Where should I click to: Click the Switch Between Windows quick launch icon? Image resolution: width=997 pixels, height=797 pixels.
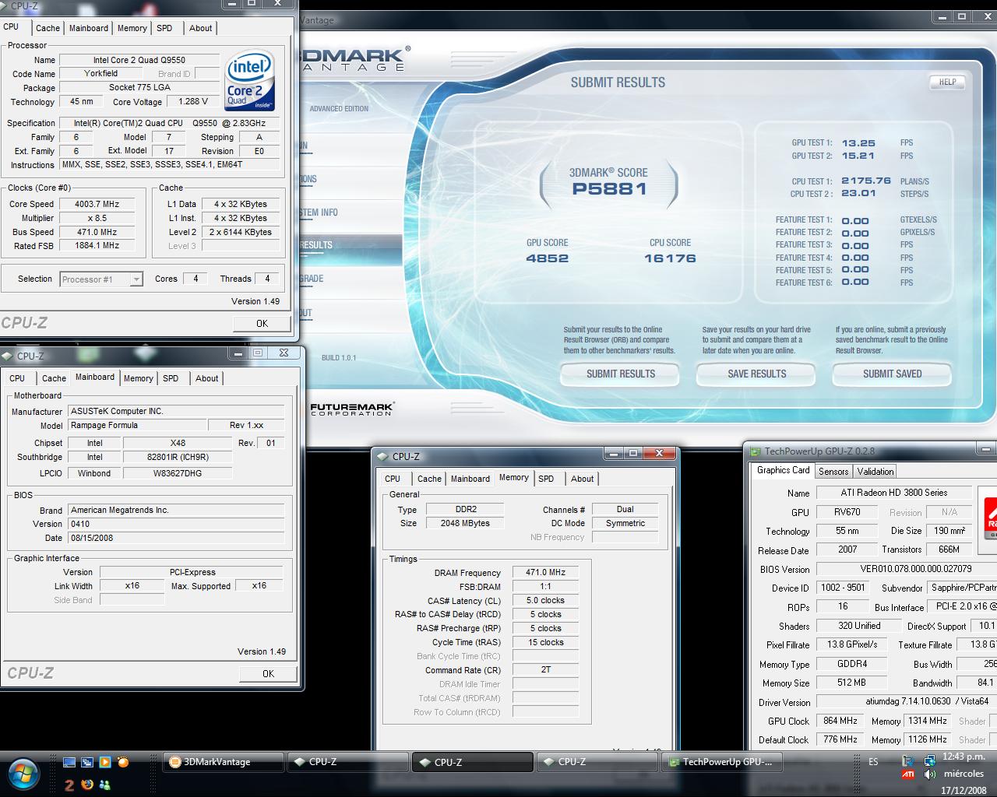click(x=87, y=763)
